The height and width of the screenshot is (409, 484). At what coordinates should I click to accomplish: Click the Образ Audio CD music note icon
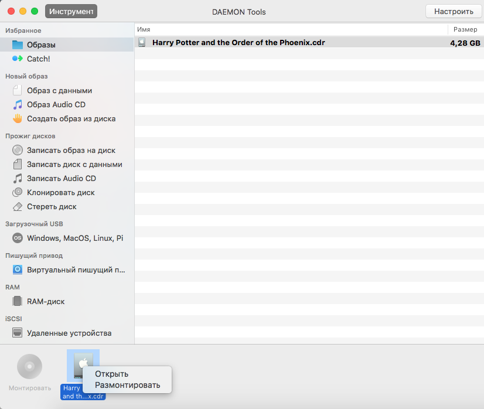[18, 105]
